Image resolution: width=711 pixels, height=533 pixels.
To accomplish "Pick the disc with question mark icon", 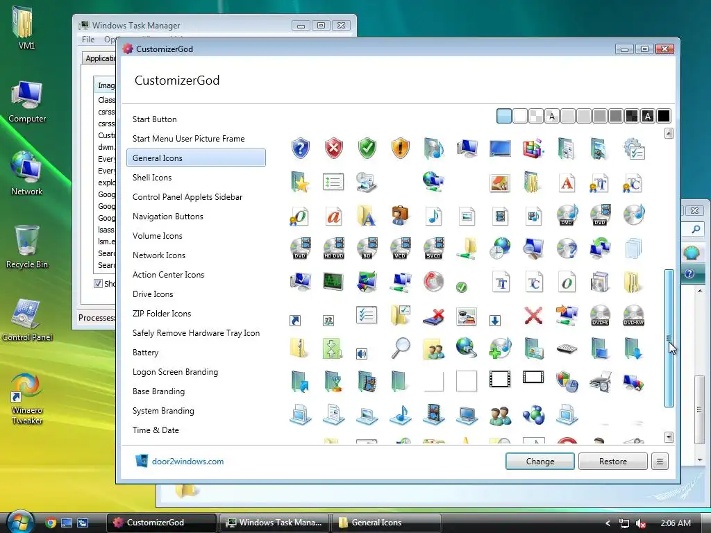I will pyautogui.click(x=567, y=248).
